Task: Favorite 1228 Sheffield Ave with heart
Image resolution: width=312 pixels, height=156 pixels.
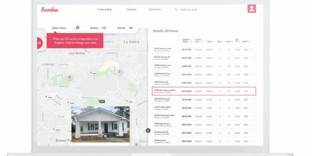Action: click(x=252, y=74)
